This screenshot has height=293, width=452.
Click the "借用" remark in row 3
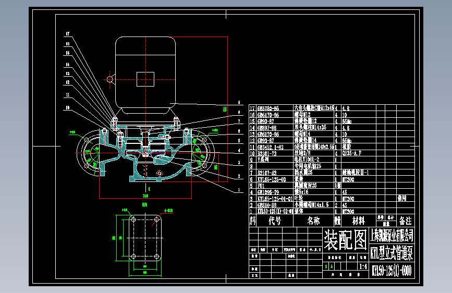(402, 198)
